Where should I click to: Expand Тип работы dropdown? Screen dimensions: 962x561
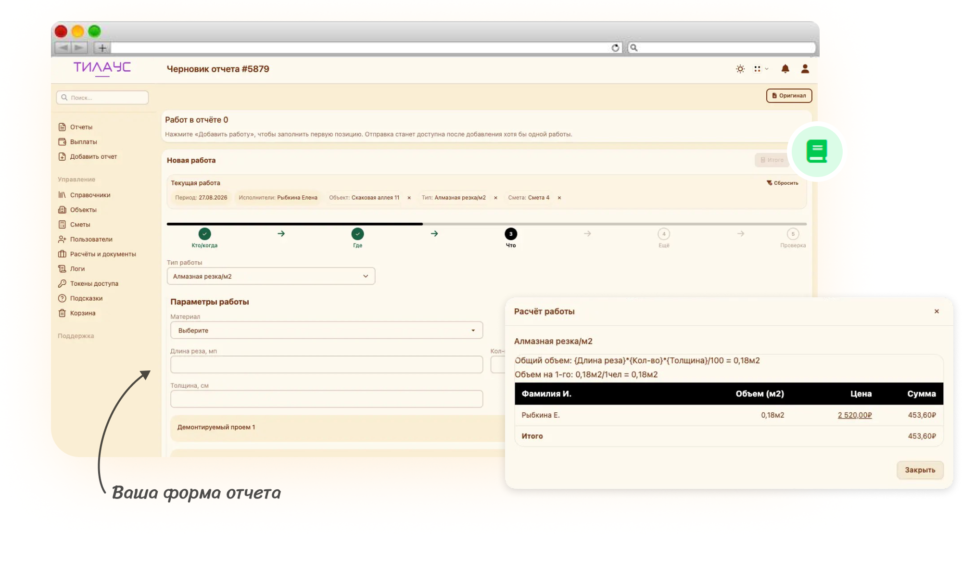click(x=271, y=276)
